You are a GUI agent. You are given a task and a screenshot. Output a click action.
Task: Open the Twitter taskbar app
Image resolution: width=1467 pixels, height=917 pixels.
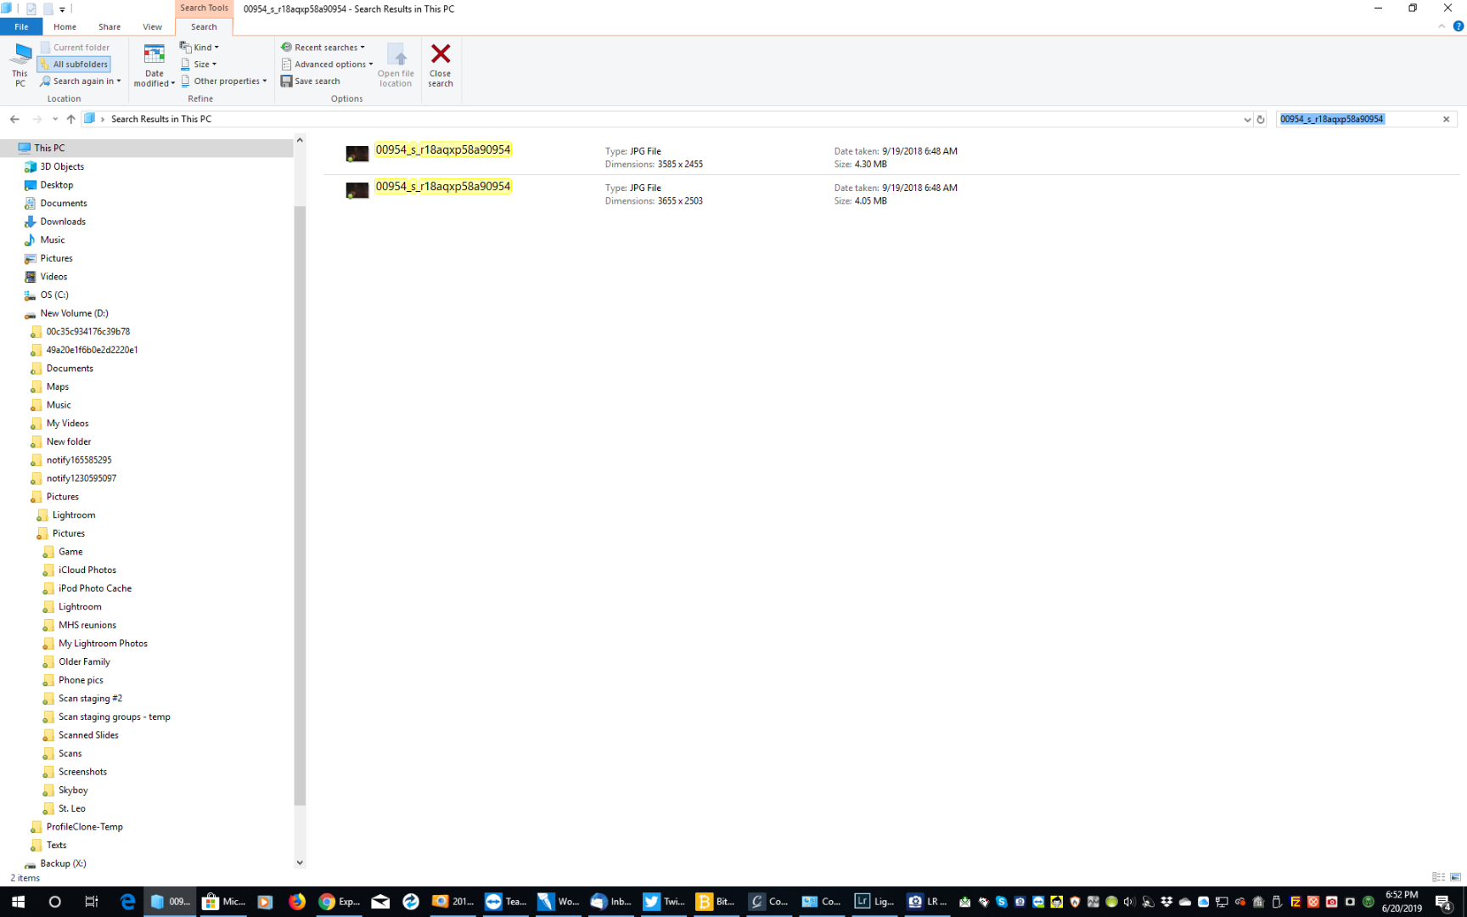pyautogui.click(x=665, y=902)
